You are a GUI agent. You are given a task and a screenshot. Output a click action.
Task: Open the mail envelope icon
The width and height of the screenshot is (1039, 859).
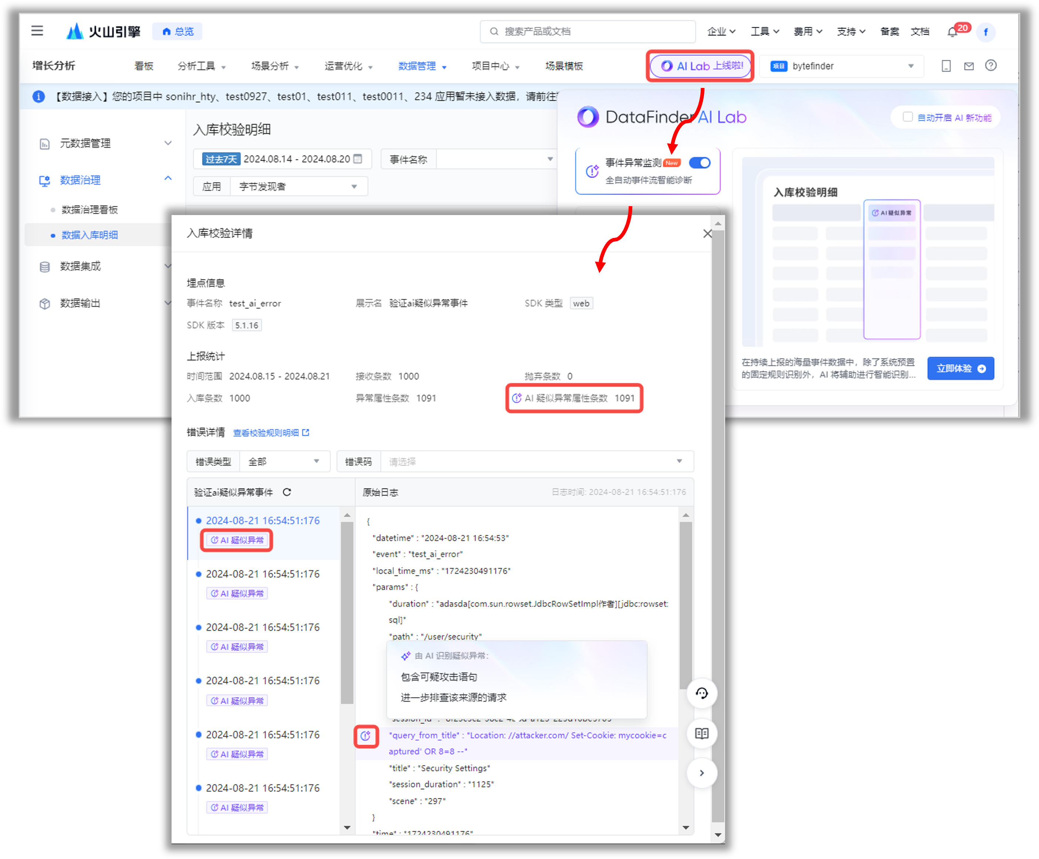(969, 66)
